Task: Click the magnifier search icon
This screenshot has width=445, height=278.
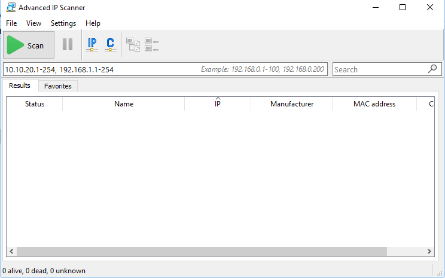Action: coord(432,69)
